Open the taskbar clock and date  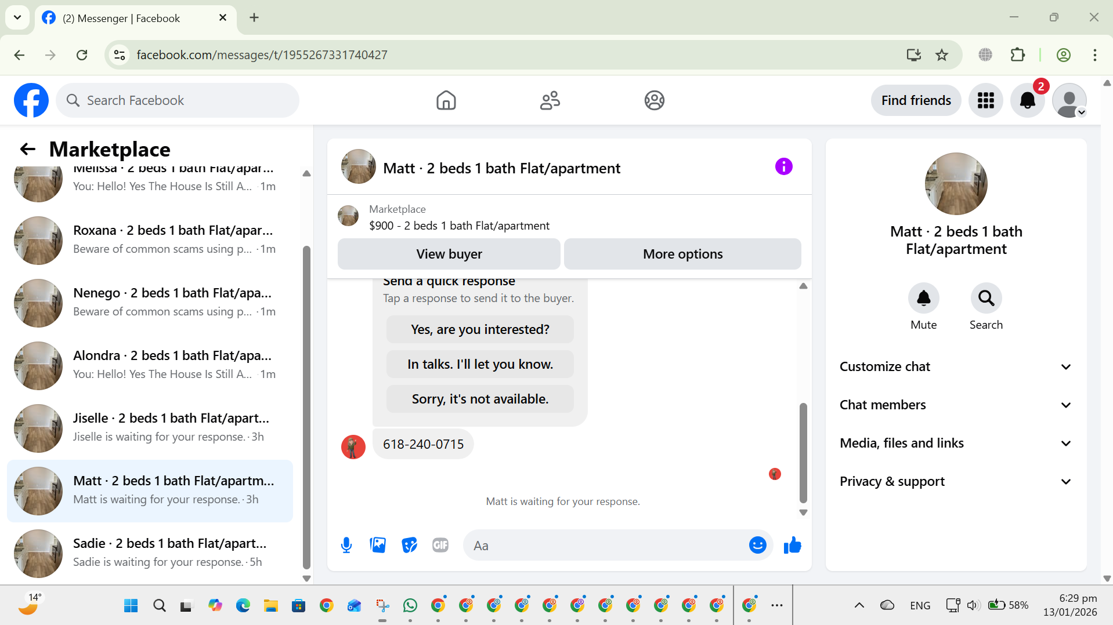pos(1069,605)
